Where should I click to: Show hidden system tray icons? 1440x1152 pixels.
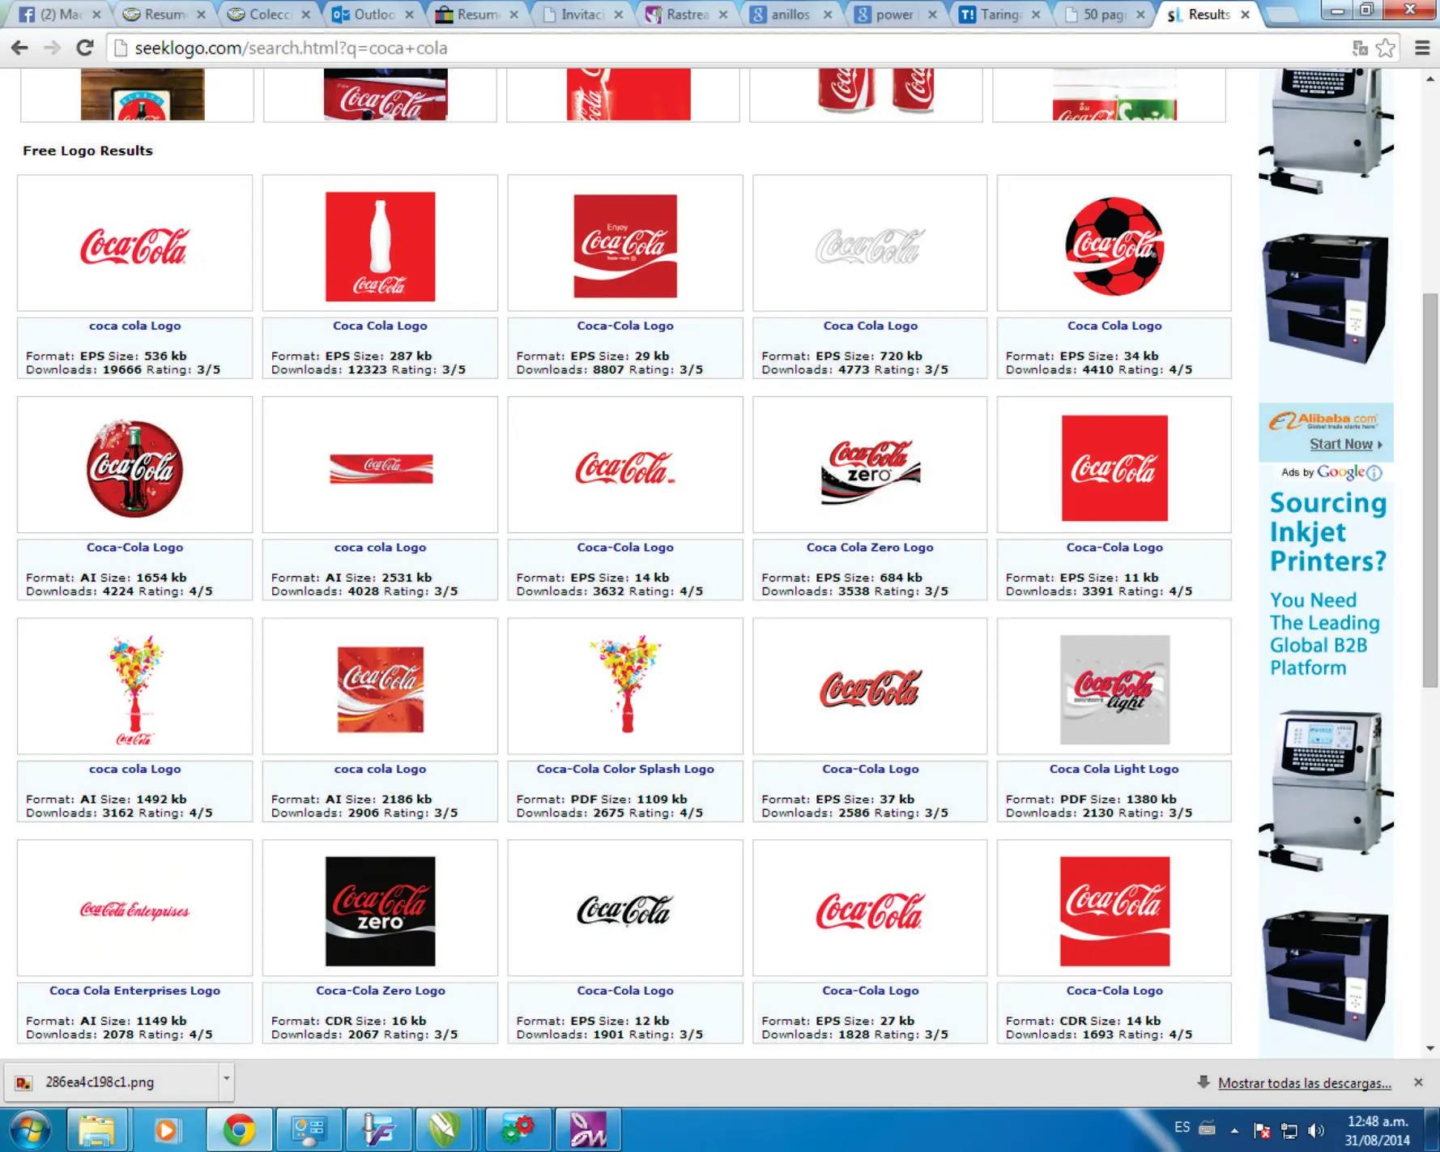[1235, 1130]
